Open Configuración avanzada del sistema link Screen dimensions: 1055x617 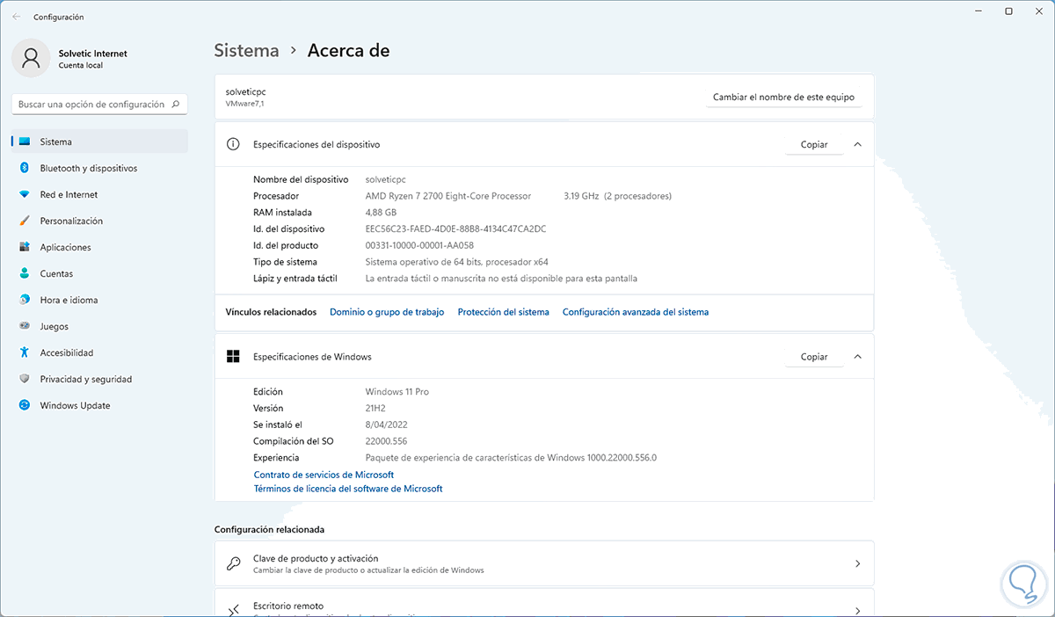pos(635,312)
